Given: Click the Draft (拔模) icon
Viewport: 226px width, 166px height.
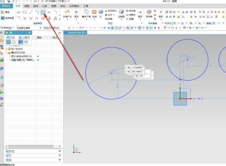Looking at the screenshot, I should tap(127, 19).
